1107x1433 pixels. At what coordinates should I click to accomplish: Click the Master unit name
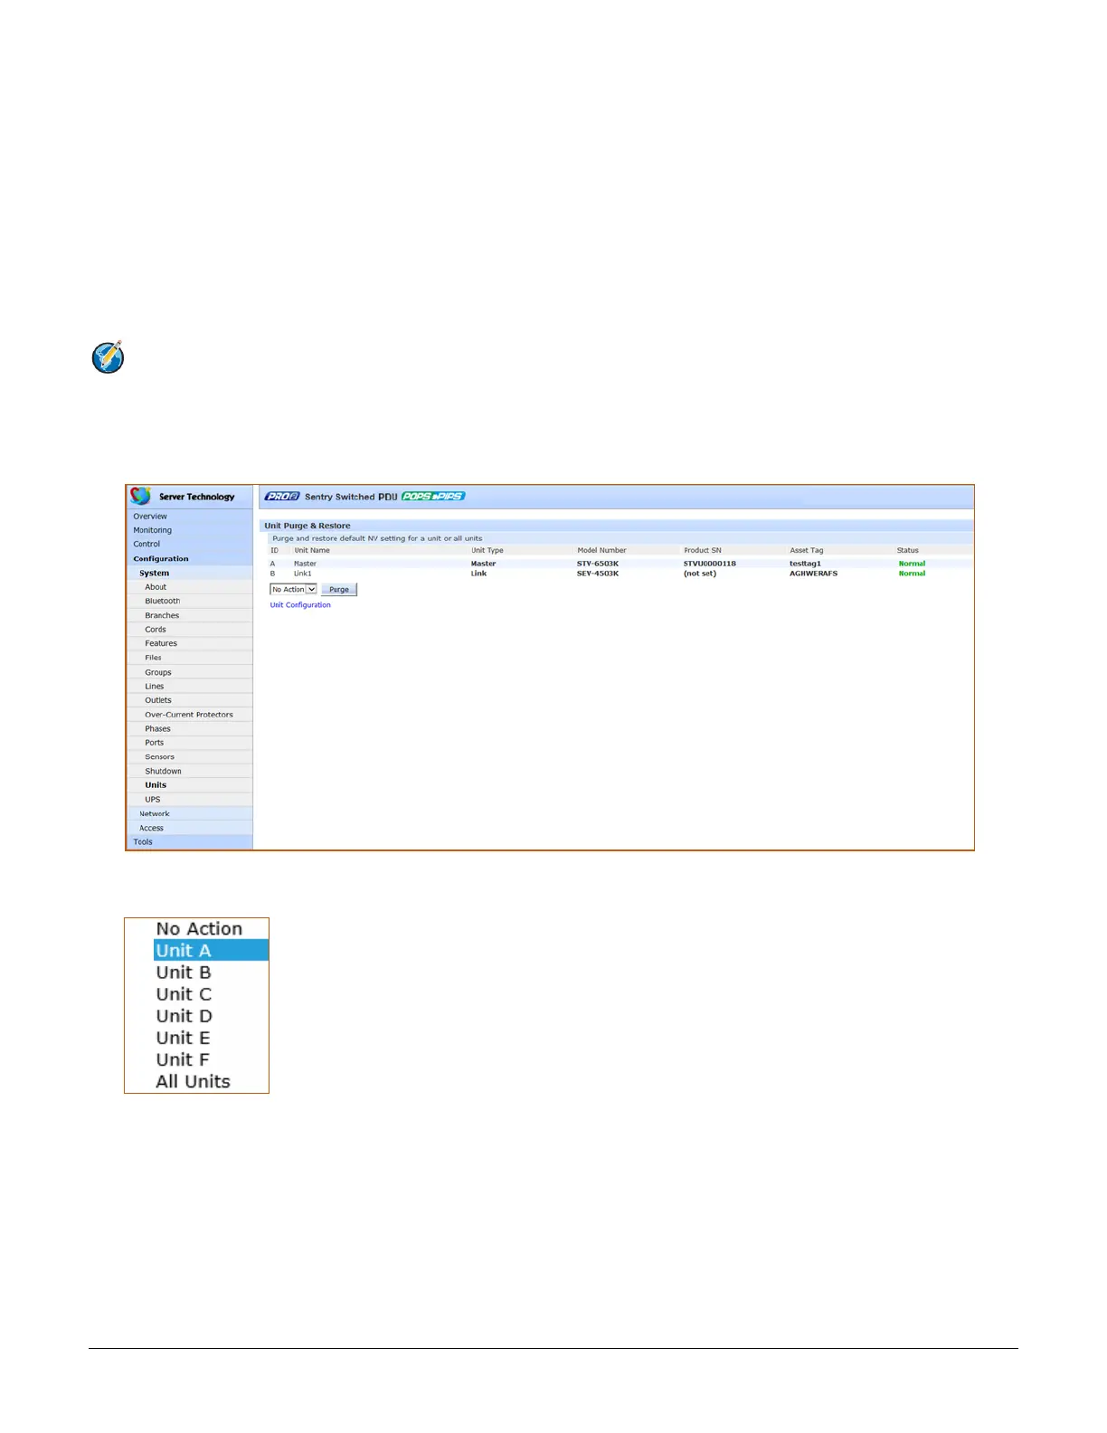point(306,564)
